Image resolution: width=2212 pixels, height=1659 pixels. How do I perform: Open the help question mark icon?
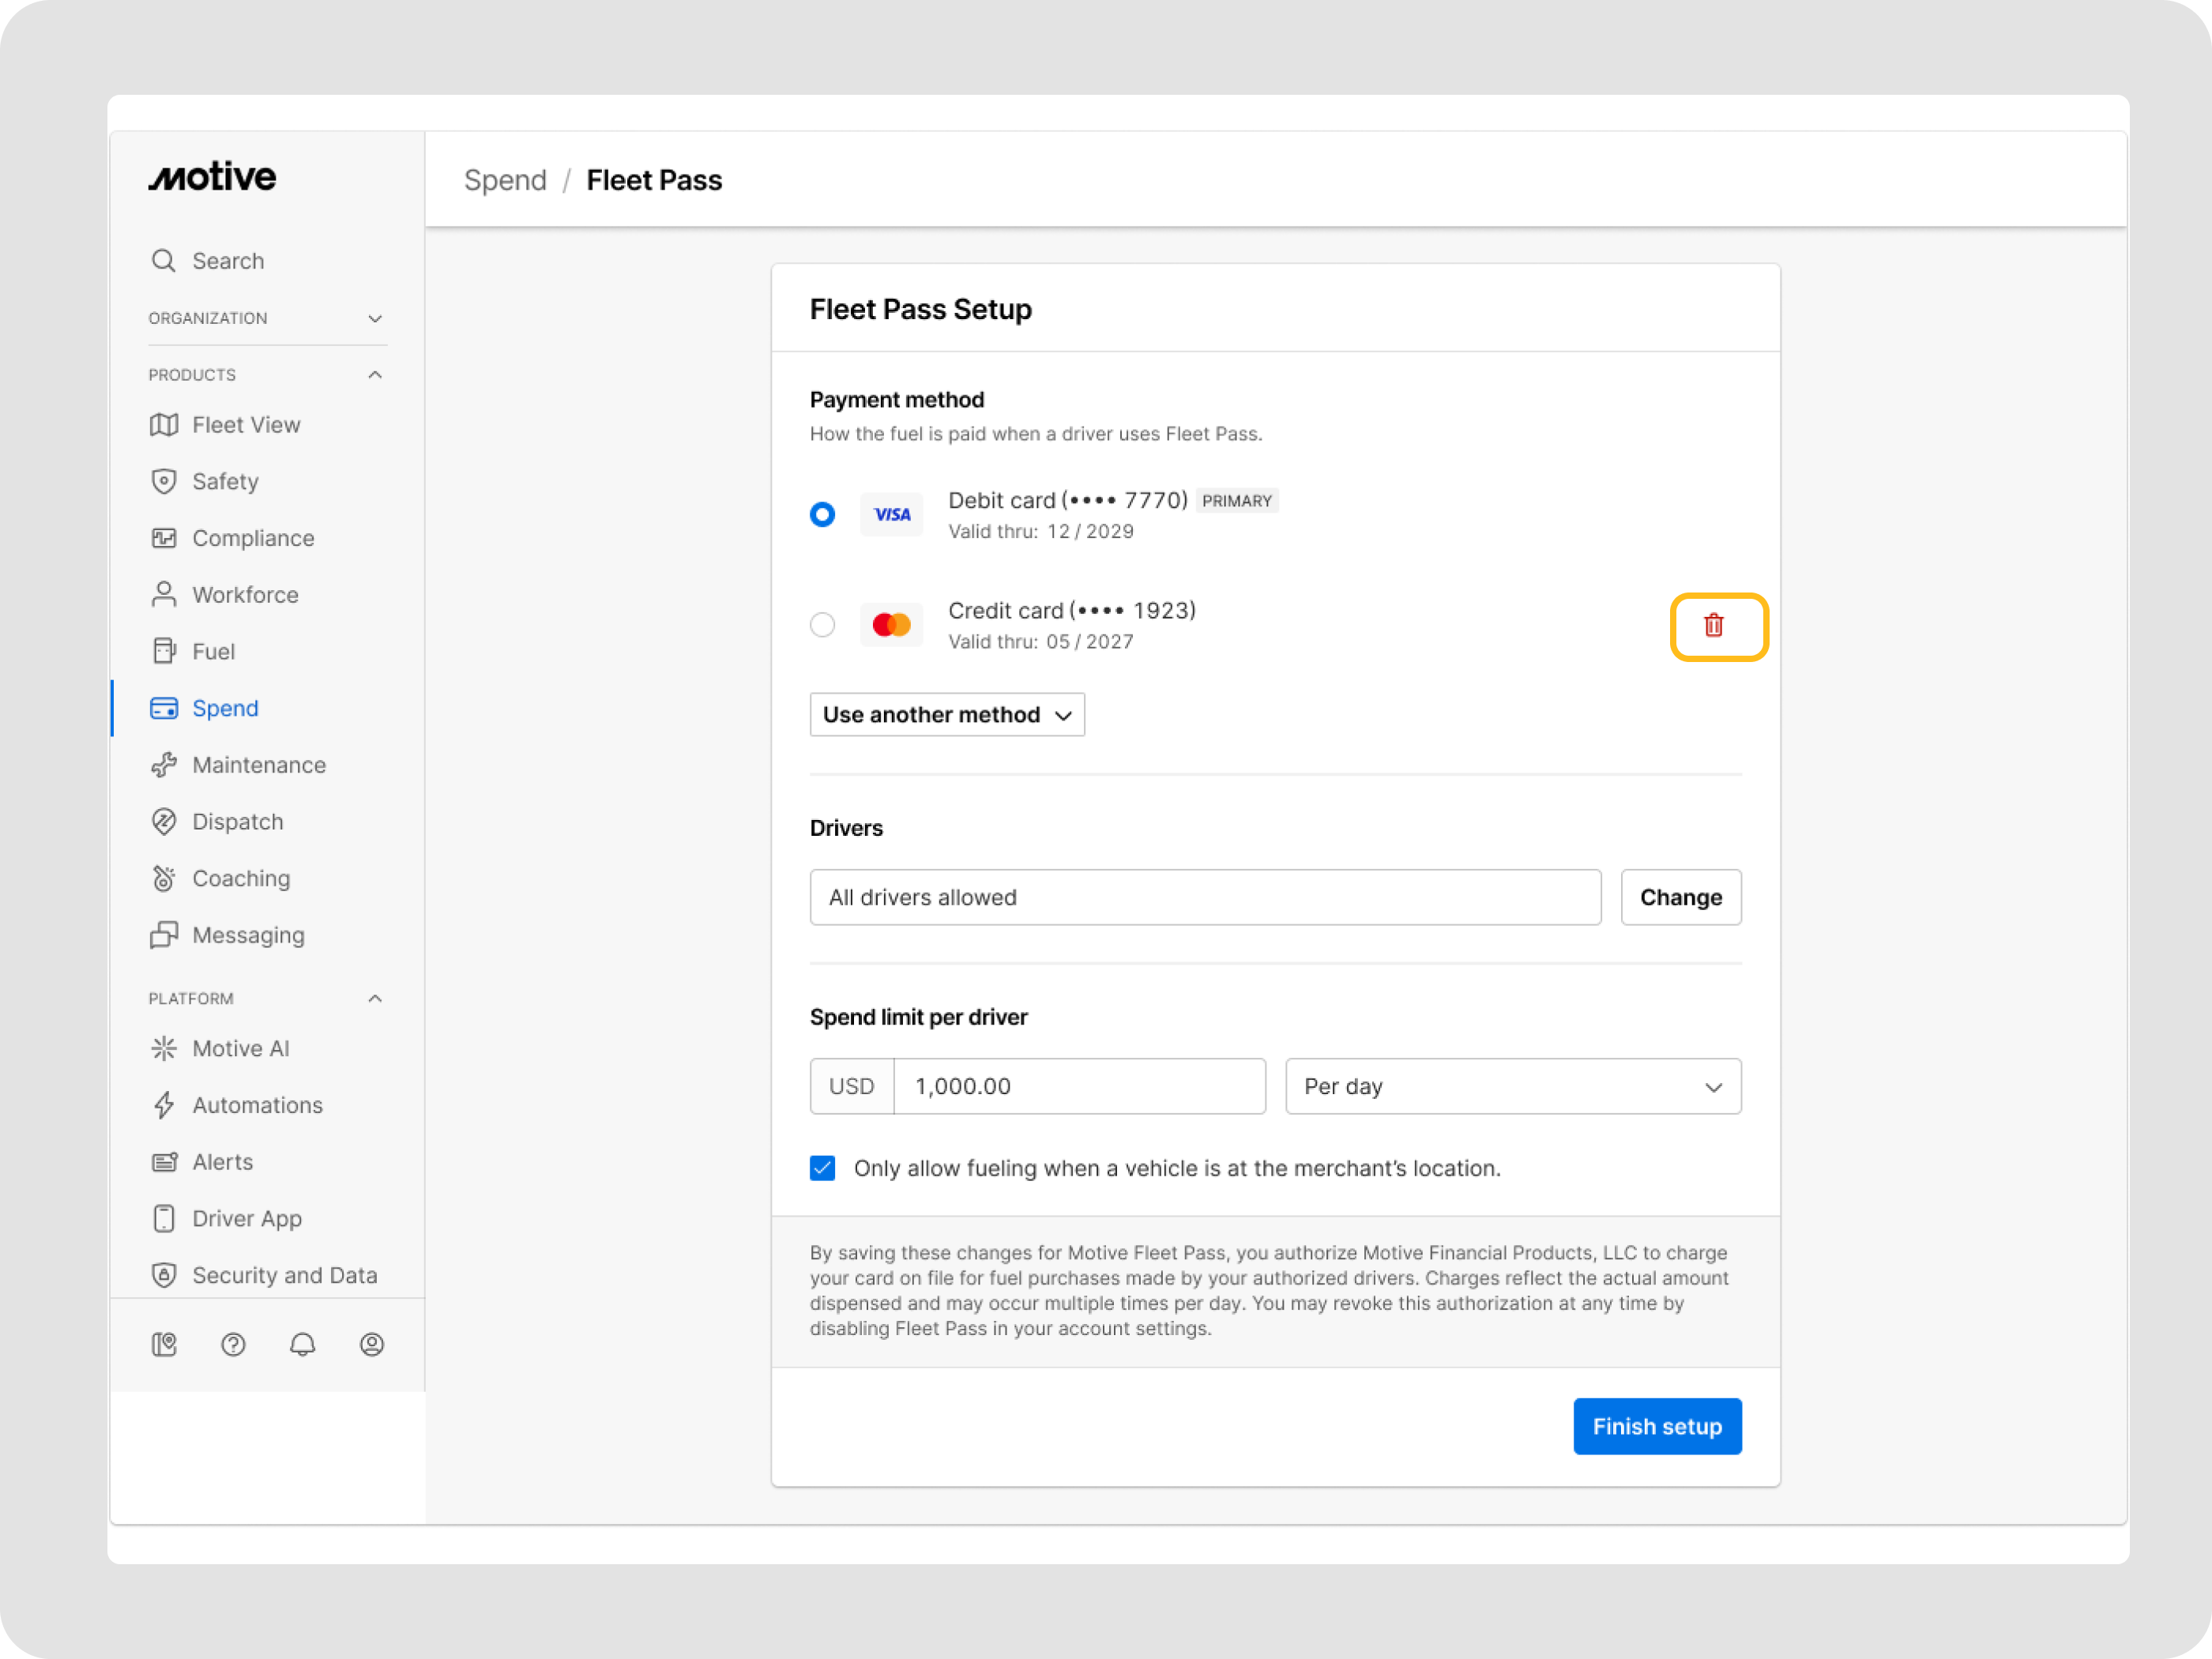[233, 1345]
